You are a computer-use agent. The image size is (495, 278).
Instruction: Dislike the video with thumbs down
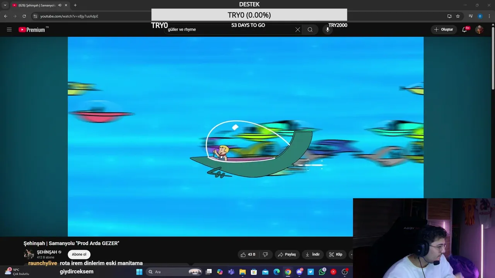tap(265, 254)
